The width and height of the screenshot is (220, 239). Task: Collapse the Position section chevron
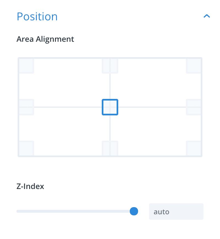207,16
